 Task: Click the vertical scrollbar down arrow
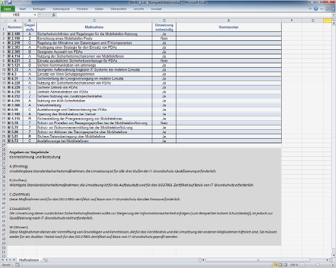[x=334, y=256]
